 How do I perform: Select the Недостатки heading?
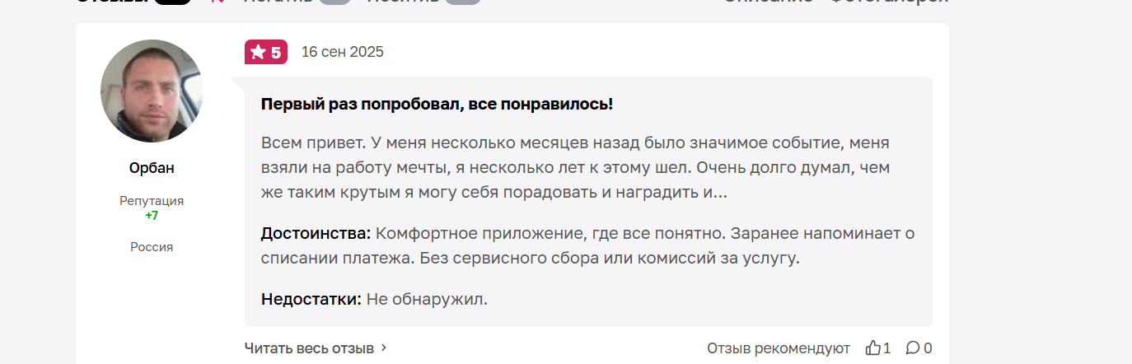click(x=311, y=299)
